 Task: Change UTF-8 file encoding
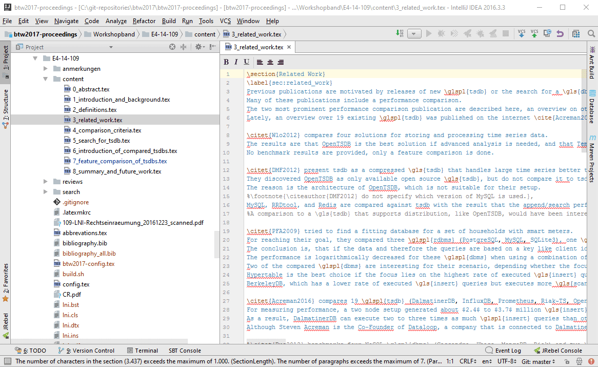point(507,361)
